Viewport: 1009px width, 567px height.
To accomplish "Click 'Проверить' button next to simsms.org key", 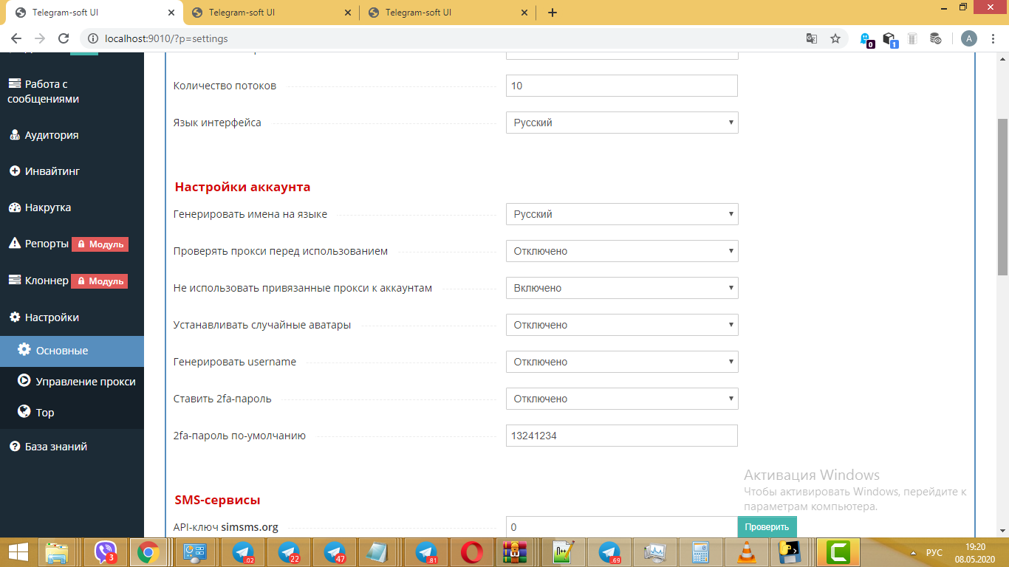I will pos(767,527).
